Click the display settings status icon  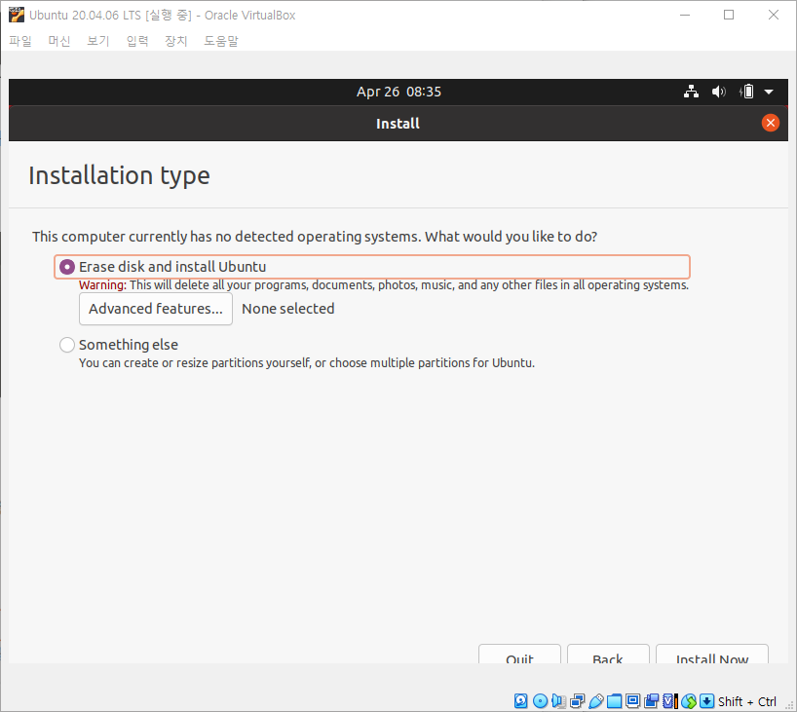point(632,701)
